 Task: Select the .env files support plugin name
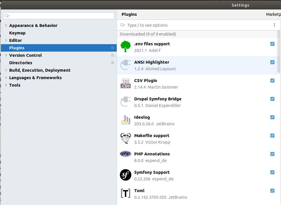coord(152,44)
